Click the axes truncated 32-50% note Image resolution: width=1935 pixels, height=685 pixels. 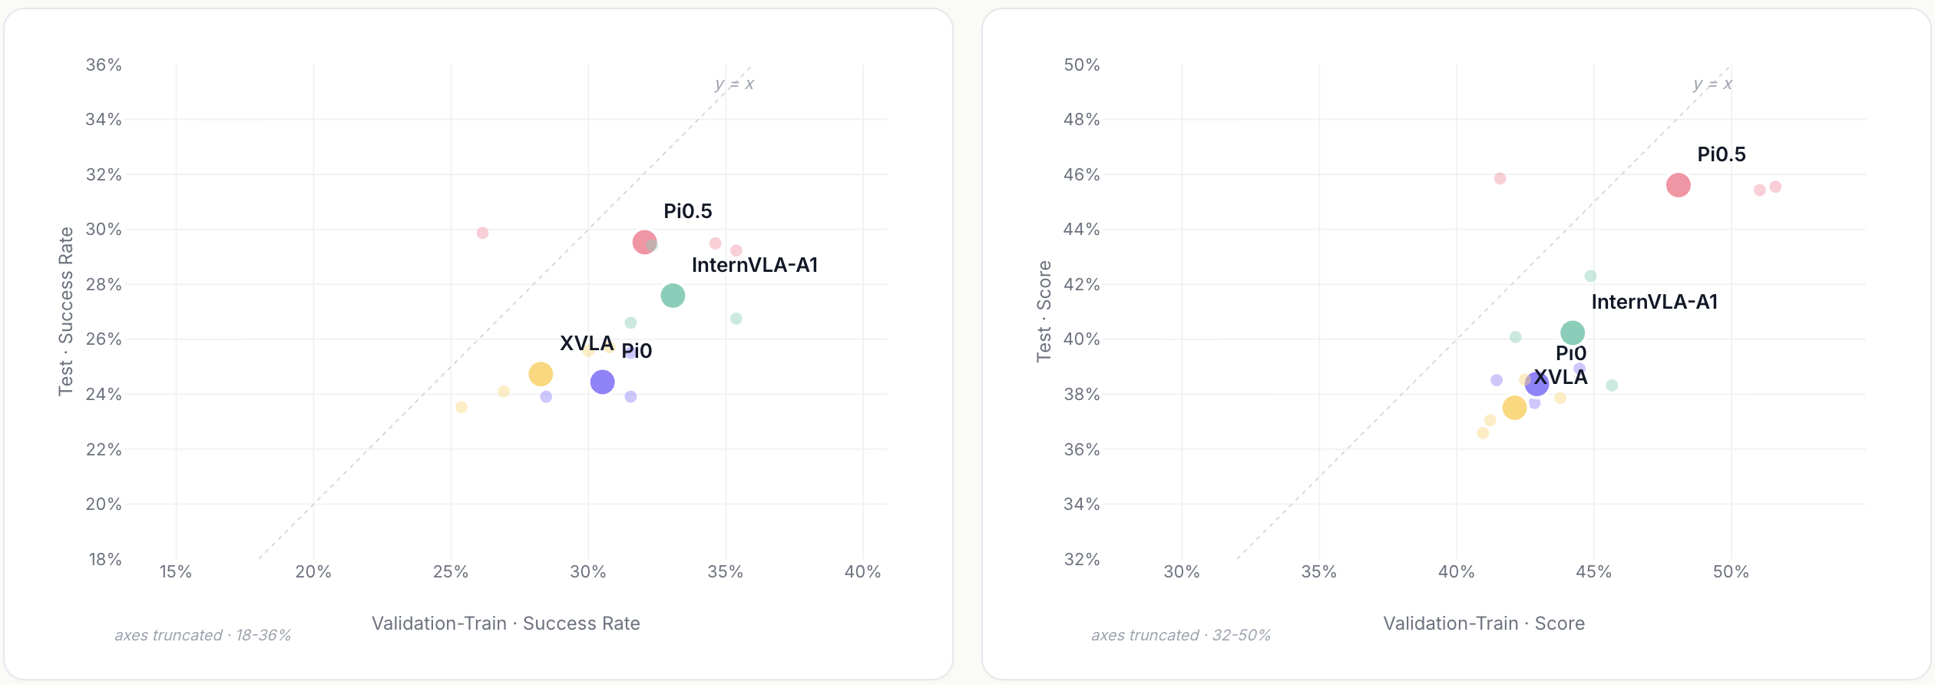click(1181, 635)
